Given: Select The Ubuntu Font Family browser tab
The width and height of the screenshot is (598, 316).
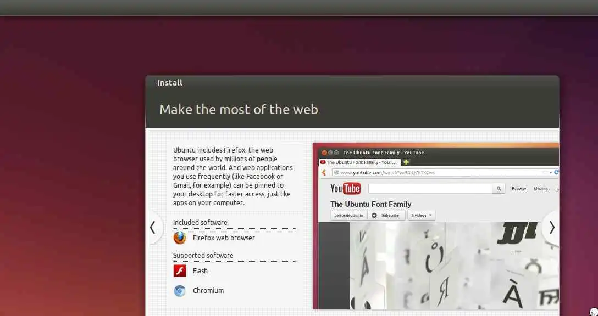Looking at the screenshot, I should pyautogui.click(x=359, y=162).
